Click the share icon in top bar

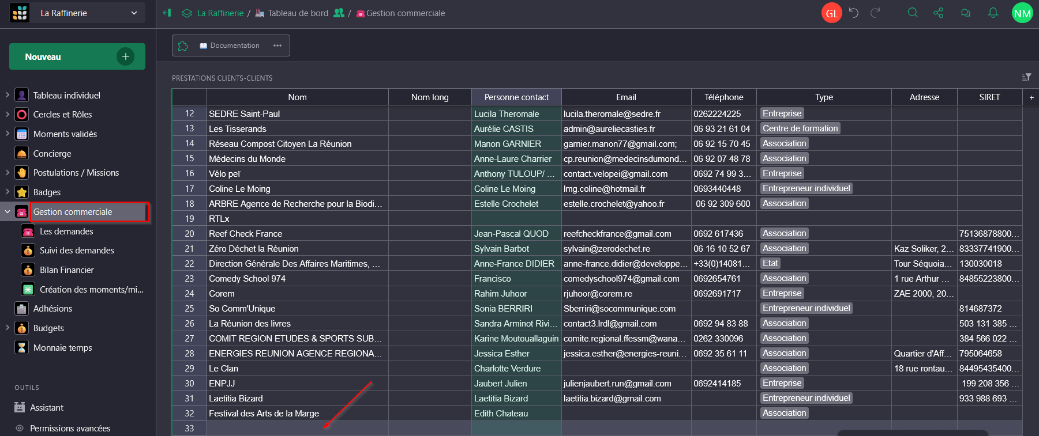(939, 13)
